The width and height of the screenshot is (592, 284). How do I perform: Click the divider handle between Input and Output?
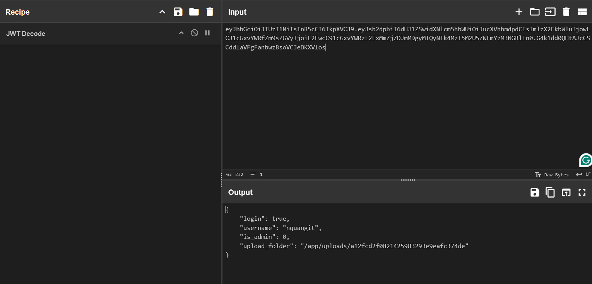click(x=407, y=180)
